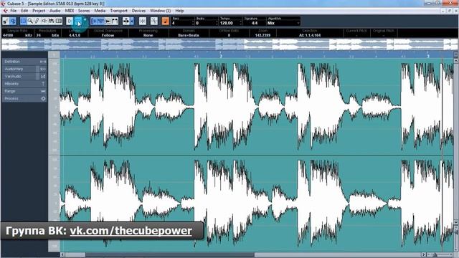Screen dimensions: 459x258
Task: Click the Signature 4/4 field
Action: (254, 23)
